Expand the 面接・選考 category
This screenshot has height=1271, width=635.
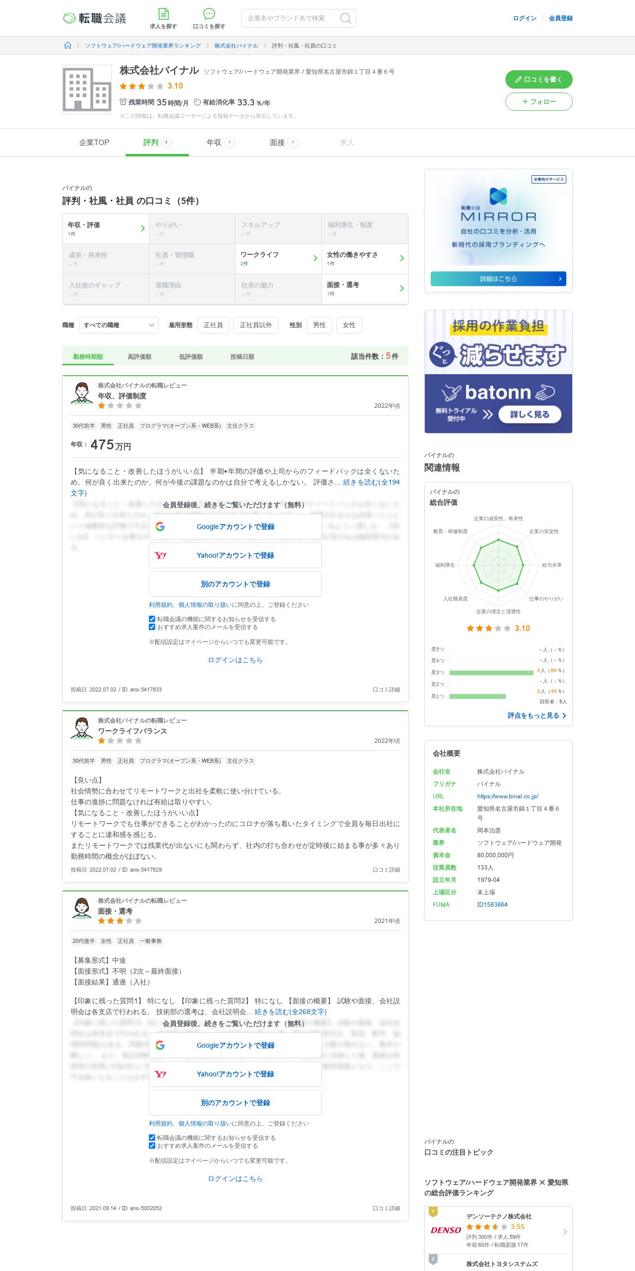pos(365,289)
